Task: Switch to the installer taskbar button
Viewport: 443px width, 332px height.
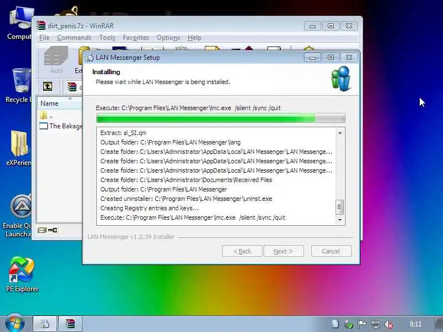Action: point(45,324)
